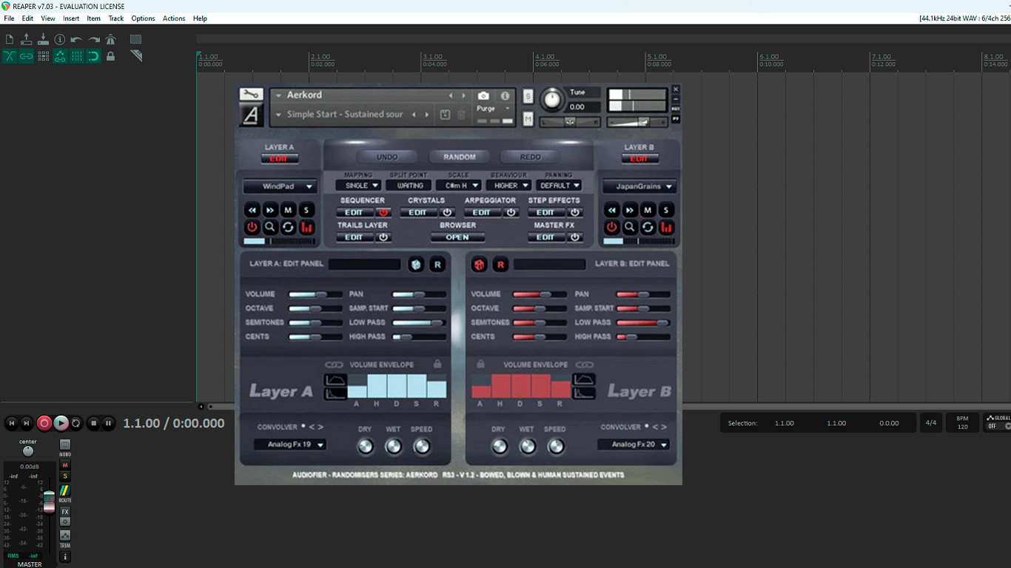Open the Purge dropdown
1011x568 pixels.
[492, 109]
